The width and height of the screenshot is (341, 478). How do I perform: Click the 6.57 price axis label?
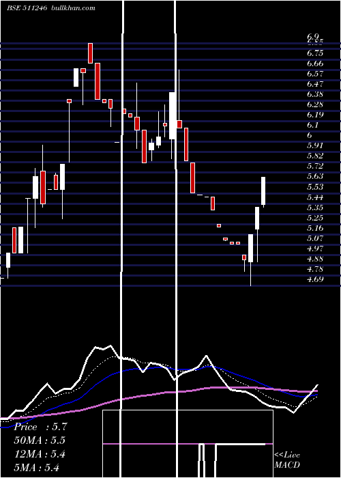click(x=315, y=74)
